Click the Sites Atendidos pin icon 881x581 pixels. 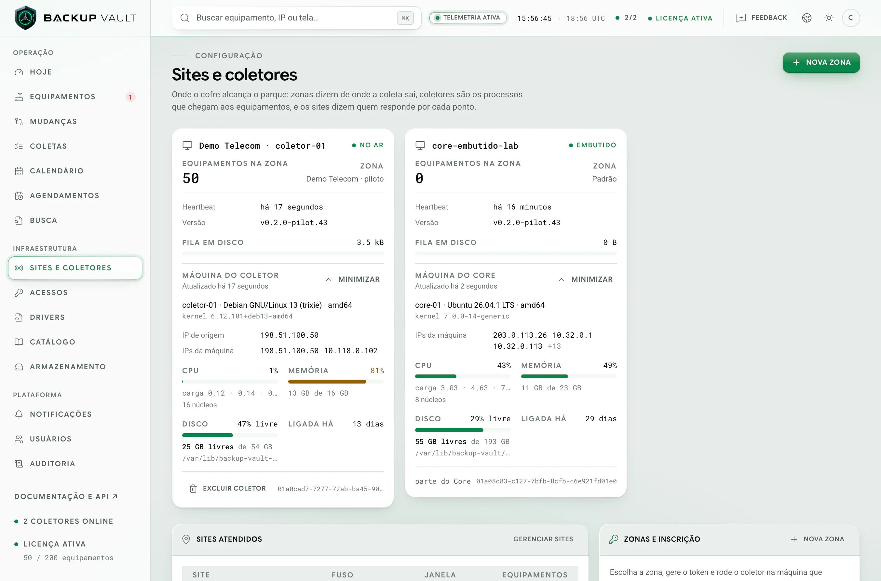(x=186, y=539)
